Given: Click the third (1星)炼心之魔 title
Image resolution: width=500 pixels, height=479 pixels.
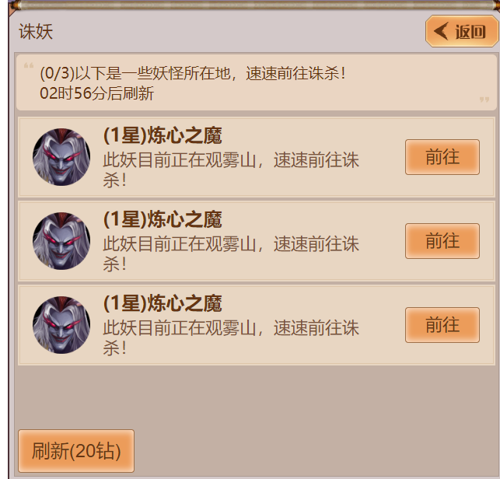Looking at the screenshot, I should (x=163, y=303).
